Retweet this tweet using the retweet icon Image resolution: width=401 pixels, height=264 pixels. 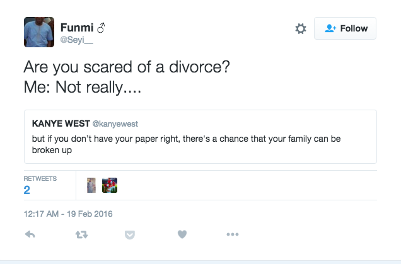point(80,234)
